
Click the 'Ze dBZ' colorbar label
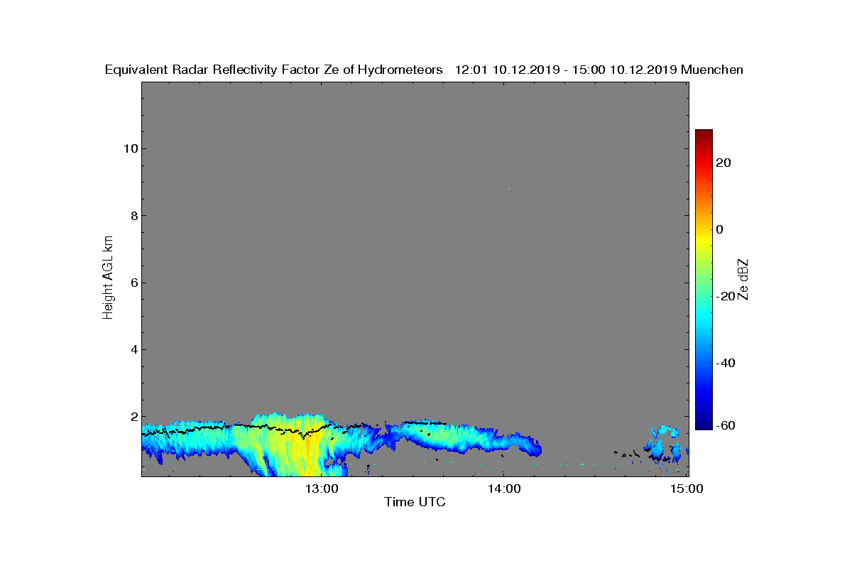coord(743,280)
